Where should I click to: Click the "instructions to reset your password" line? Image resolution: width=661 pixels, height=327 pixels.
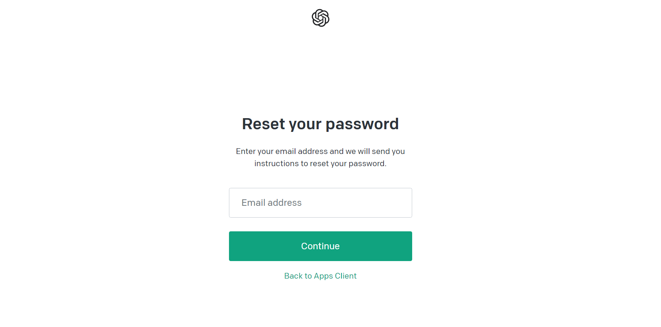(320, 163)
